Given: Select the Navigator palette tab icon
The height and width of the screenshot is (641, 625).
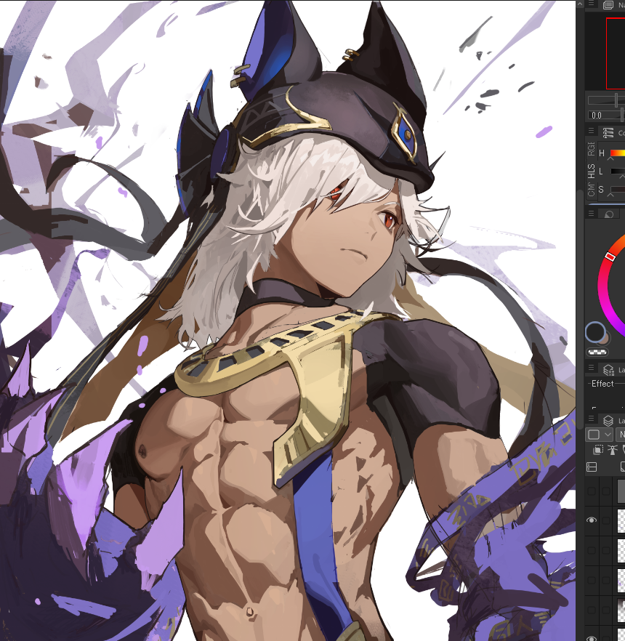Looking at the screenshot, I should click(608, 4).
